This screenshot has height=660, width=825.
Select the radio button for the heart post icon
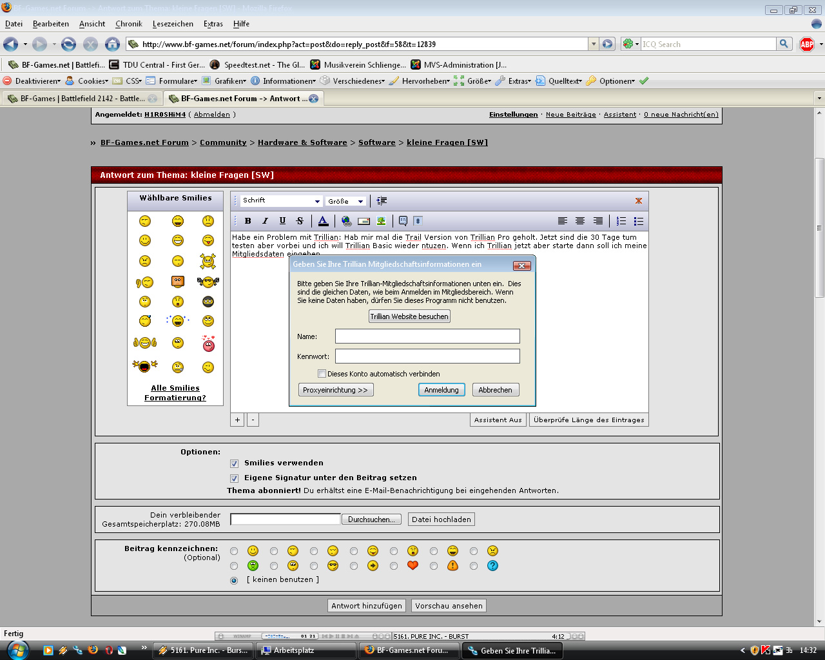tap(394, 566)
